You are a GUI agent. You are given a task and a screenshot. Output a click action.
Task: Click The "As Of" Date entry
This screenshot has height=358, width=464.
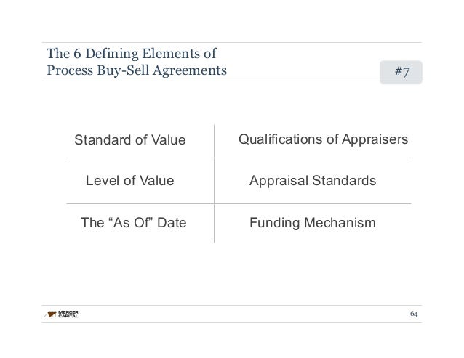134,222
